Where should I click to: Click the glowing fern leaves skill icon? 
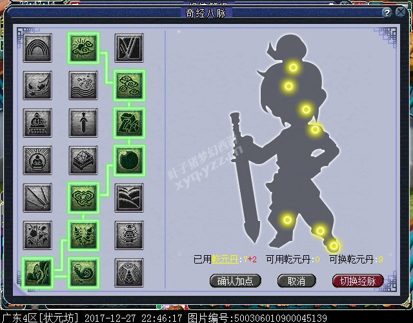(83, 235)
